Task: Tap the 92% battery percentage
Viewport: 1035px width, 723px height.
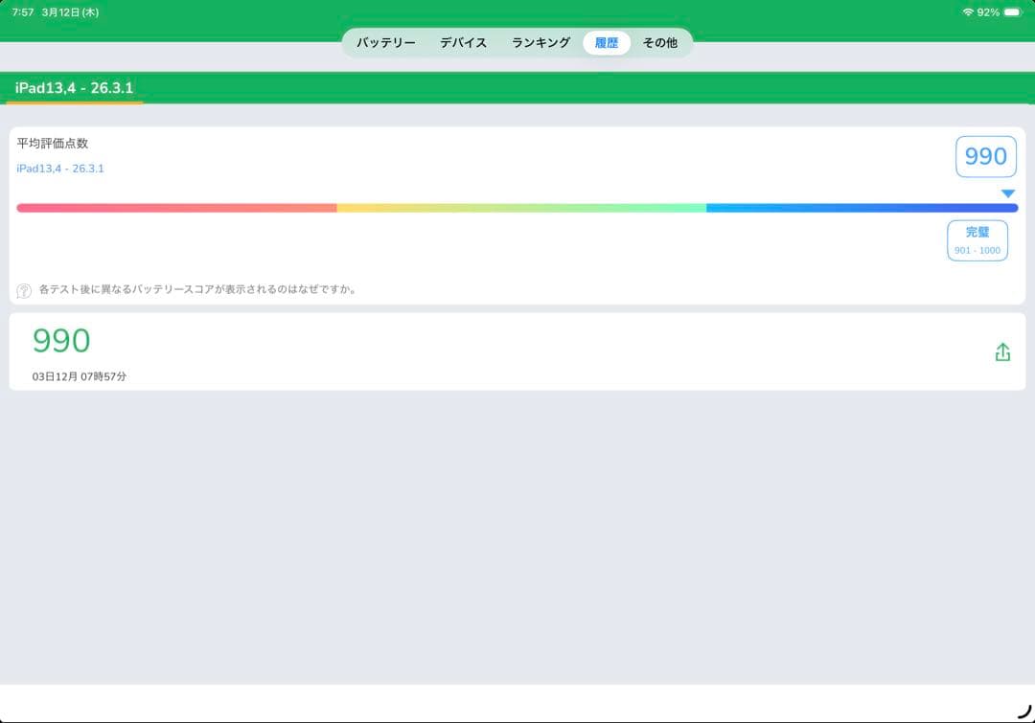Action: [988, 11]
